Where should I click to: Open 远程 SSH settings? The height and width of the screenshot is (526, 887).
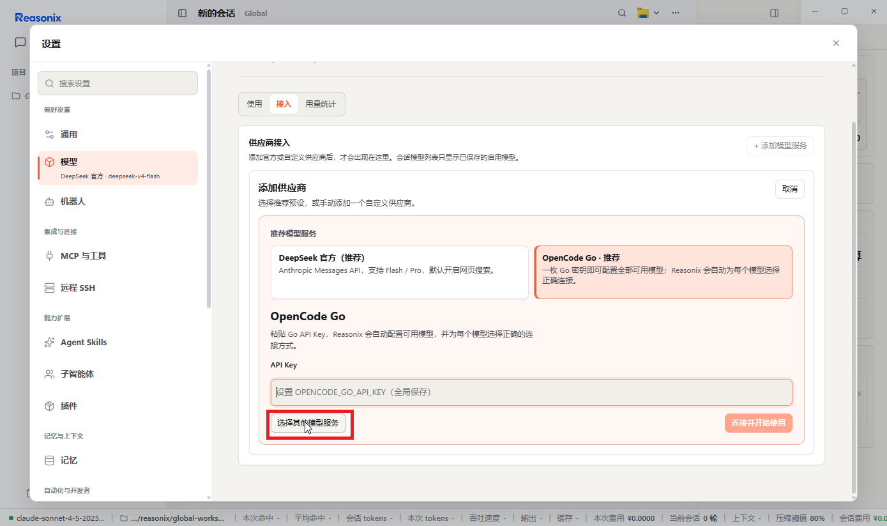pos(118,288)
